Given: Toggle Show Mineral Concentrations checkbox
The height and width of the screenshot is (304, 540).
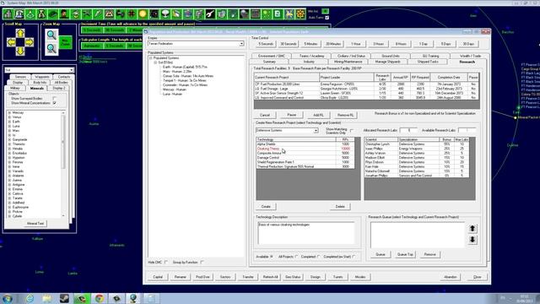Looking at the screenshot, I should (x=54, y=103).
